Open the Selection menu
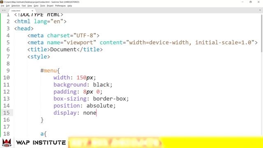This screenshot has height=148, width=263. click(x=16, y=6)
